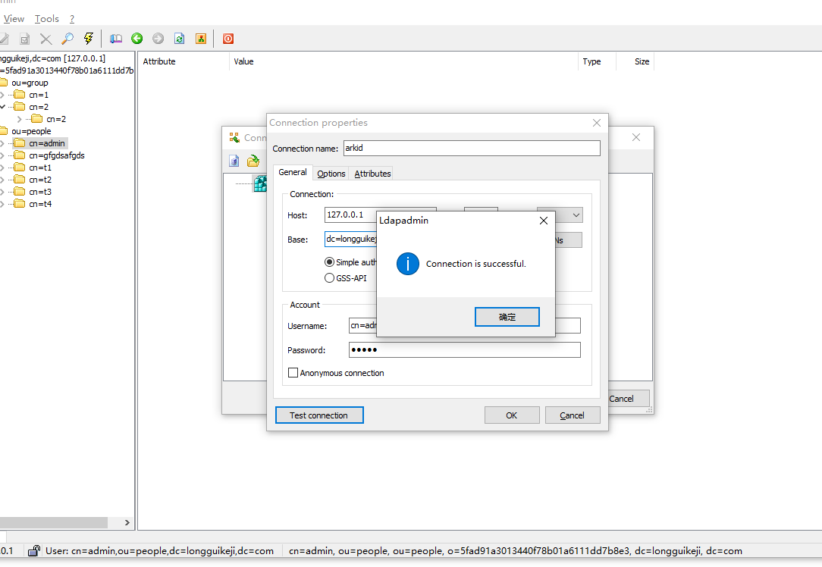Click OK in Connection properties dialog
Image resolution: width=822 pixels, height=567 pixels.
pyautogui.click(x=512, y=415)
